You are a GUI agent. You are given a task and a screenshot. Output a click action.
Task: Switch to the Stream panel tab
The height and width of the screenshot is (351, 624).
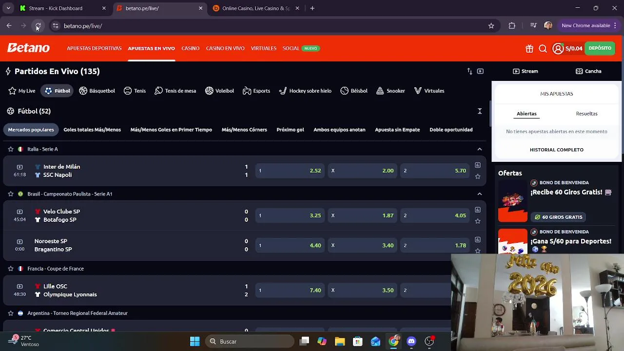point(525,71)
